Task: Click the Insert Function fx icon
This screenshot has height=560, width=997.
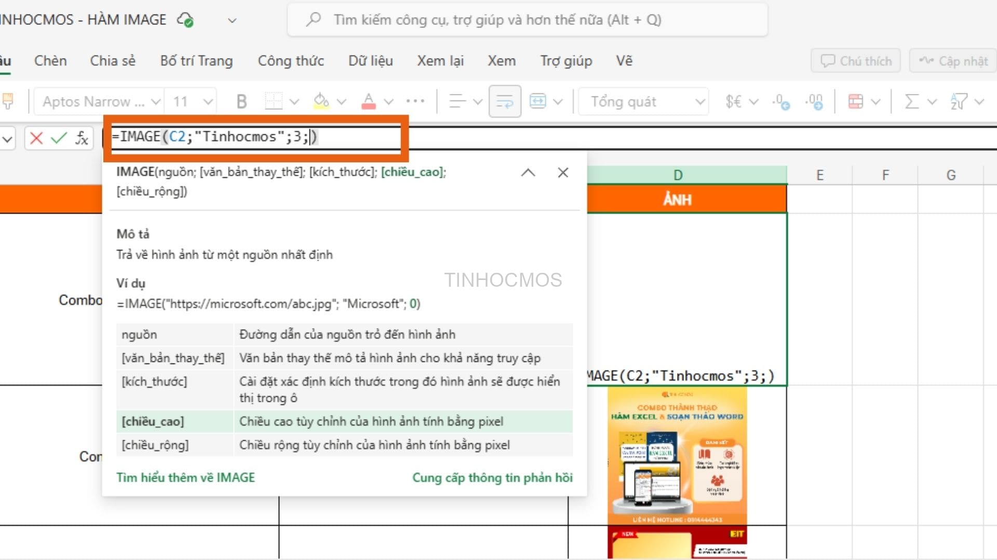Action: 82,138
